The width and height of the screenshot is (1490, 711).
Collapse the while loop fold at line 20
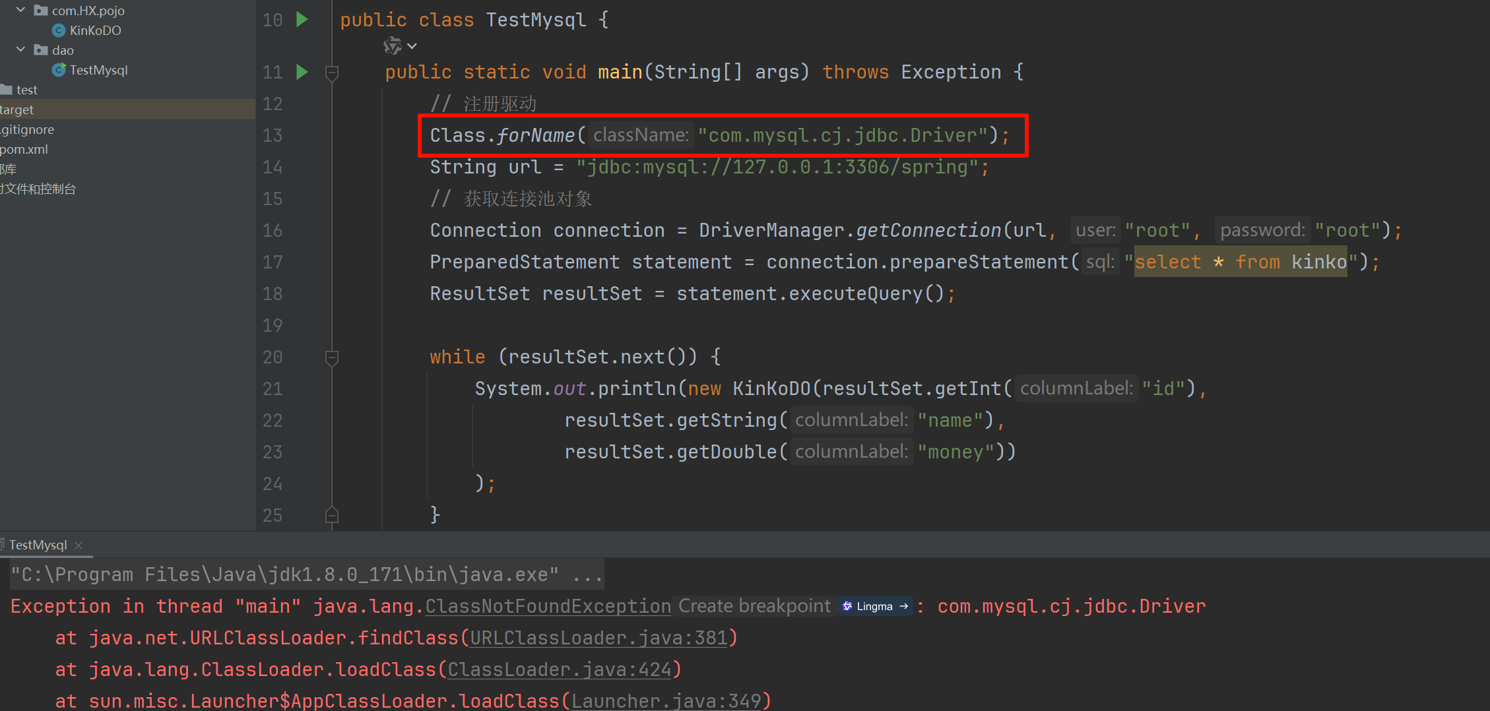coord(332,358)
